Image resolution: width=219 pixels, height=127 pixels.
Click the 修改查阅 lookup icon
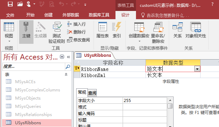click(x=70, y=40)
